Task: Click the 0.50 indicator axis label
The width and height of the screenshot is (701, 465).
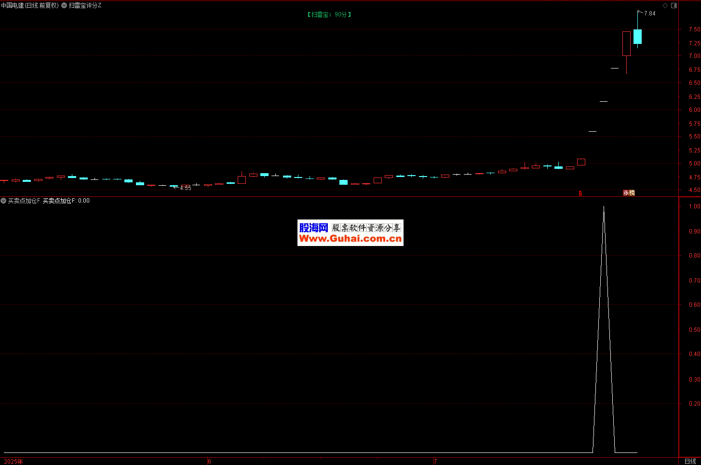Action: pyautogui.click(x=694, y=330)
